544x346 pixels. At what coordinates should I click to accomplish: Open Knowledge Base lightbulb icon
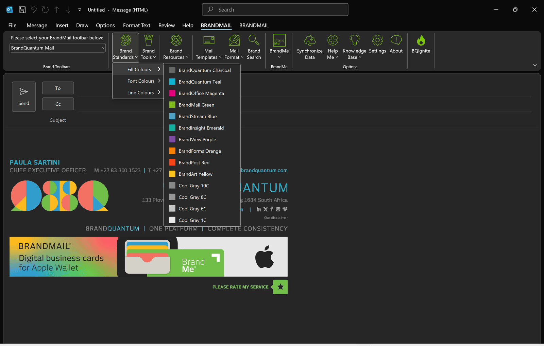tap(354, 40)
